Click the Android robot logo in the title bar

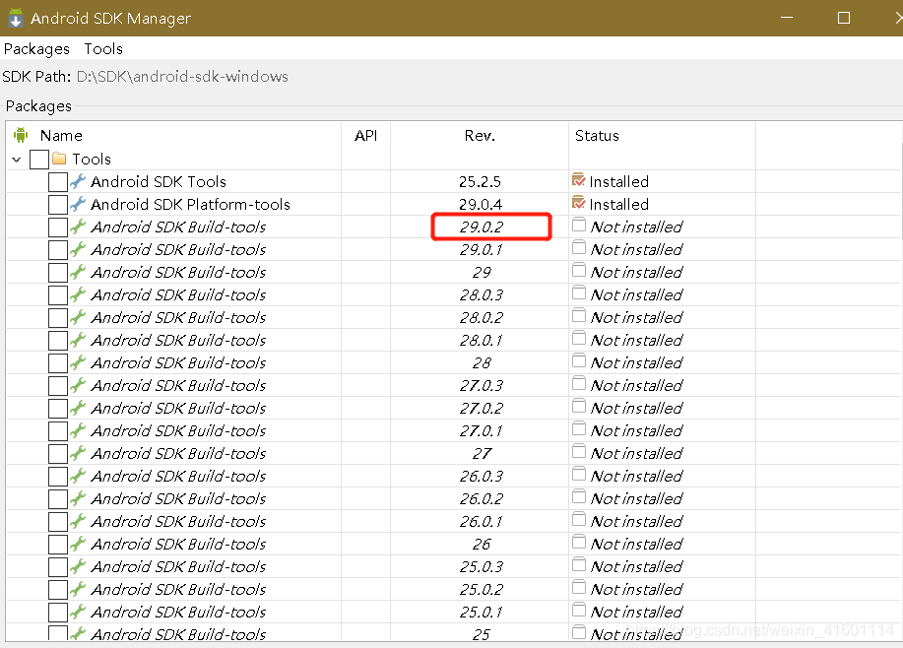click(16, 18)
